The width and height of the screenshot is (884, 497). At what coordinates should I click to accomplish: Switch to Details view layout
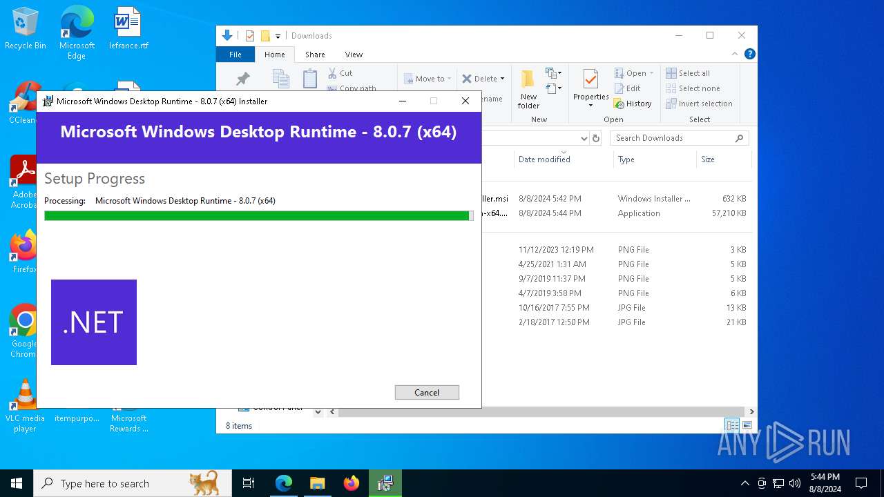pyautogui.click(x=732, y=426)
